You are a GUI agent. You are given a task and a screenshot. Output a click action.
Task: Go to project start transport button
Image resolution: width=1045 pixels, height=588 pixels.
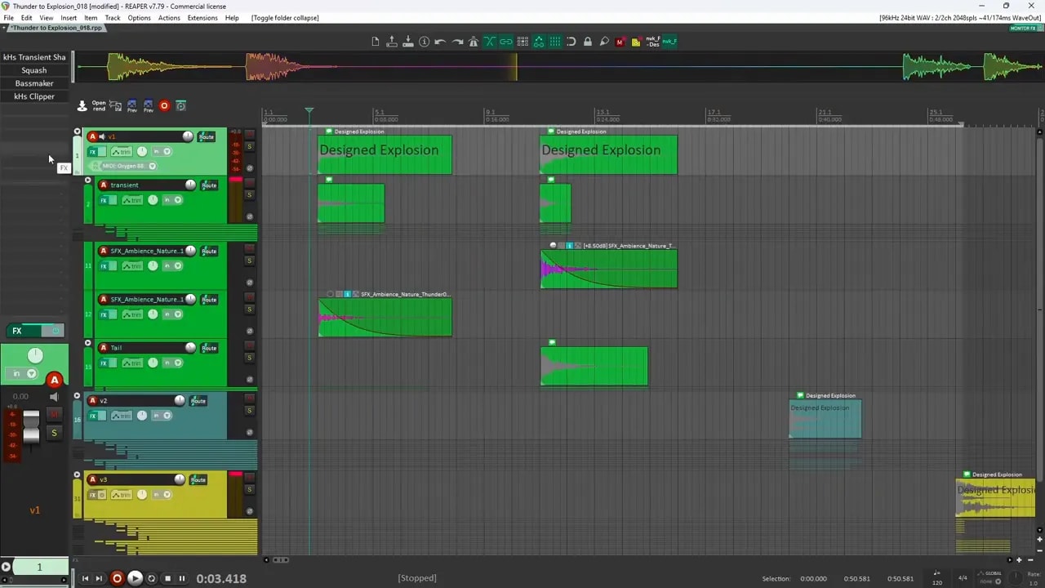85,578
